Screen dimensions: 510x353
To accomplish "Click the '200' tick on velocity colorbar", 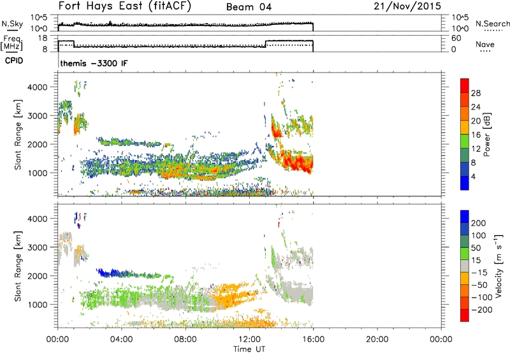I will coord(479,223).
